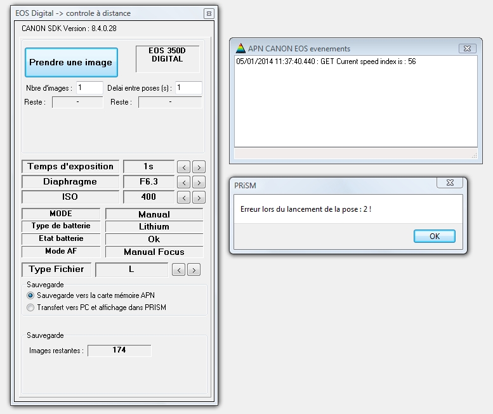This screenshot has height=414, width=493.
Task: Click left arrow next to Diaphragme F6.3
Action: [x=183, y=183]
